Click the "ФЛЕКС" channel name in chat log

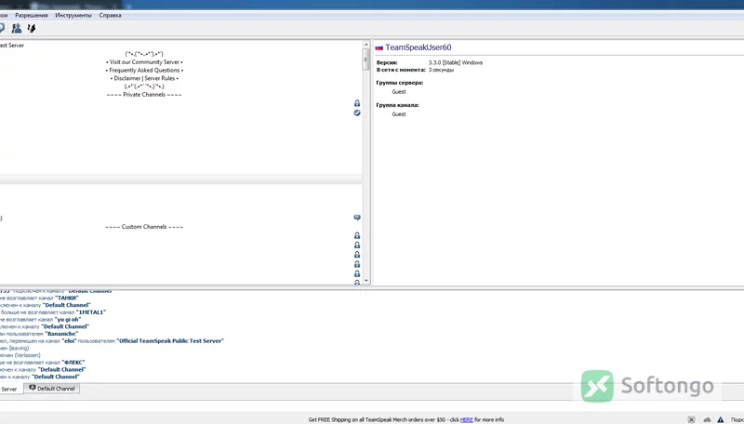coord(73,363)
